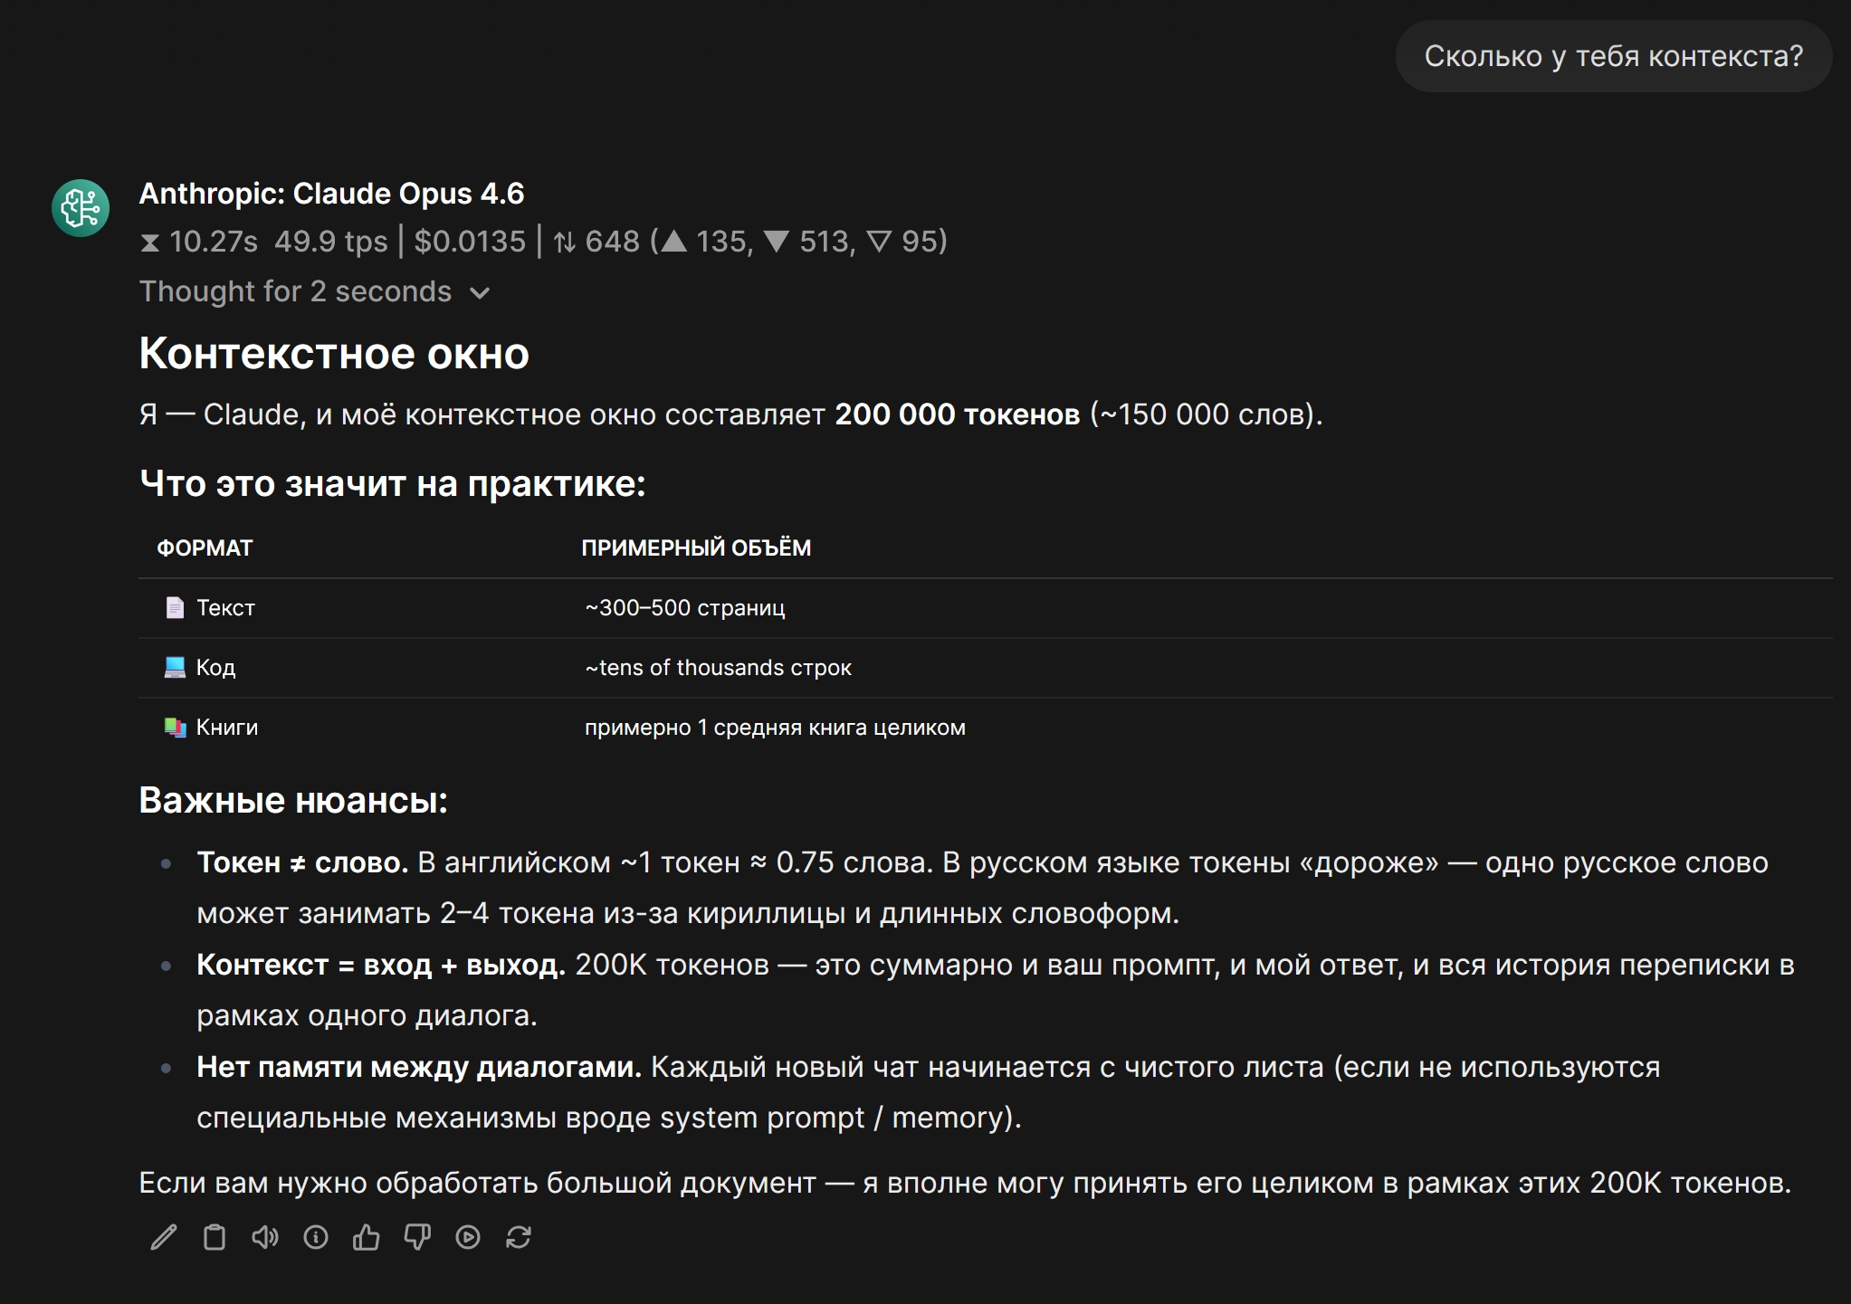Toggle thumbs down on the response
Screen dimensions: 1851x1304
[x=417, y=1237]
